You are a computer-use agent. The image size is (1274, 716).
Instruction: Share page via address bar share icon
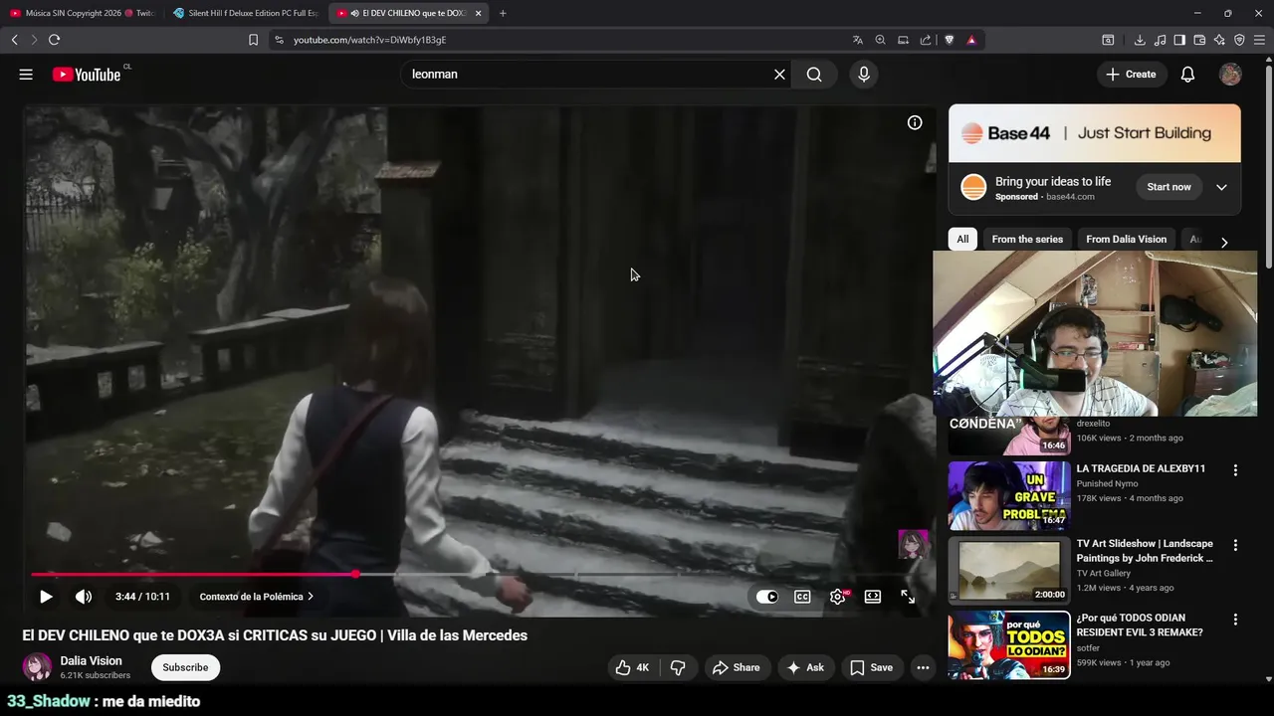(926, 40)
